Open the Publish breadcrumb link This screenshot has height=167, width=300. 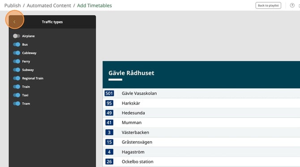point(13,5)
